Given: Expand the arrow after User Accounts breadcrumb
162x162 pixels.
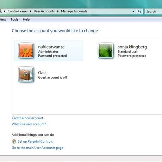Looking at the screenshot, I should point(58,11).
